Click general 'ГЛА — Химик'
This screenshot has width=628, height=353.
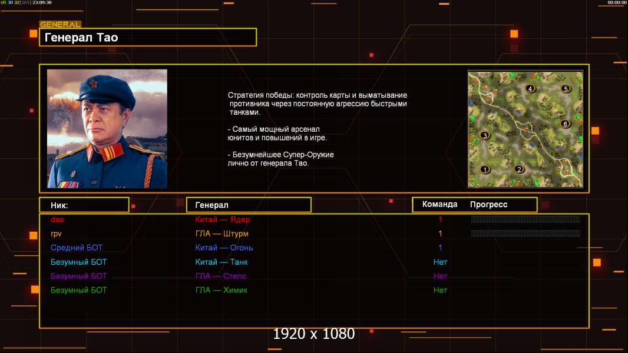[x=221, y=290]
